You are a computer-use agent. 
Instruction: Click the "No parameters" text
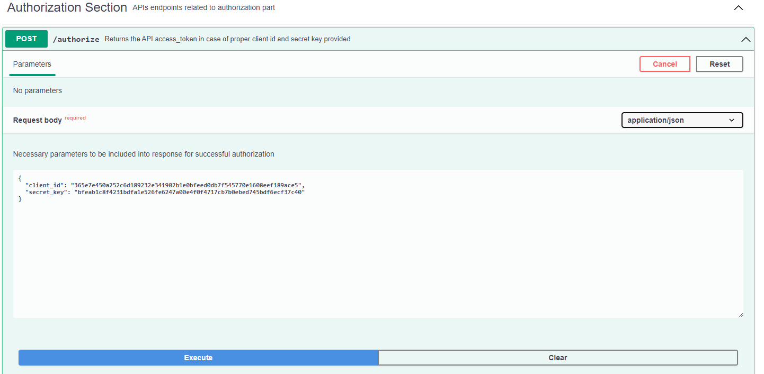click(38, 90)
